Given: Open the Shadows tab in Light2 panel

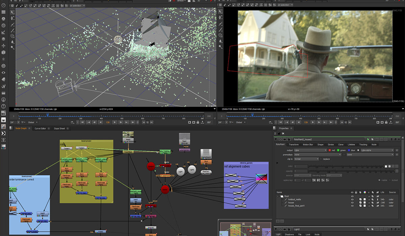Looking at the screenshot, I should (x=289, y=234).
